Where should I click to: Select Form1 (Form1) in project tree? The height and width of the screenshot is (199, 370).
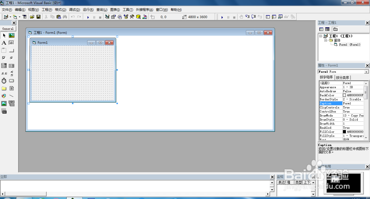(350, 45)
